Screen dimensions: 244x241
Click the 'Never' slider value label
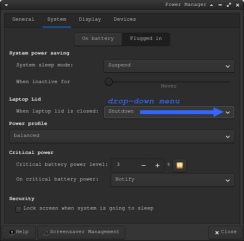[169, 86]
